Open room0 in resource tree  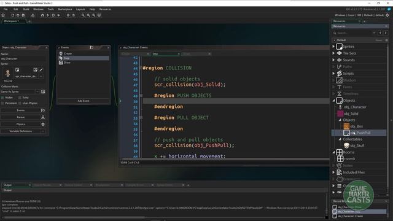349,159
